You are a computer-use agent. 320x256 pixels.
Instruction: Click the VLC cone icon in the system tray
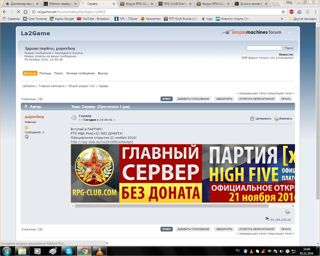(x=251, y=251)
